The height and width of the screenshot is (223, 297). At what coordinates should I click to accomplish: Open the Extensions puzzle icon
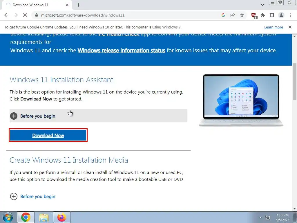coord(263,15)
